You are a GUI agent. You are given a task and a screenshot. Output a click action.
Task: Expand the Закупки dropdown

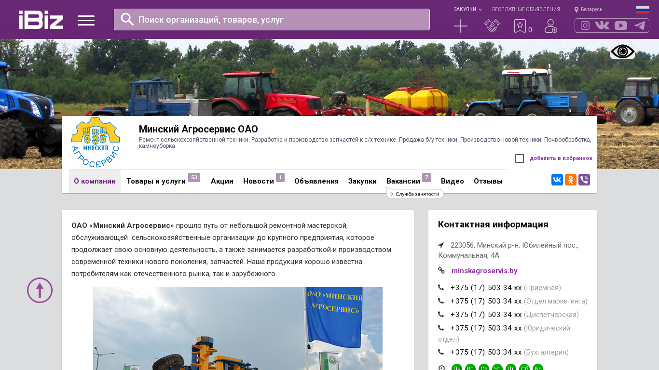[467, 10]
